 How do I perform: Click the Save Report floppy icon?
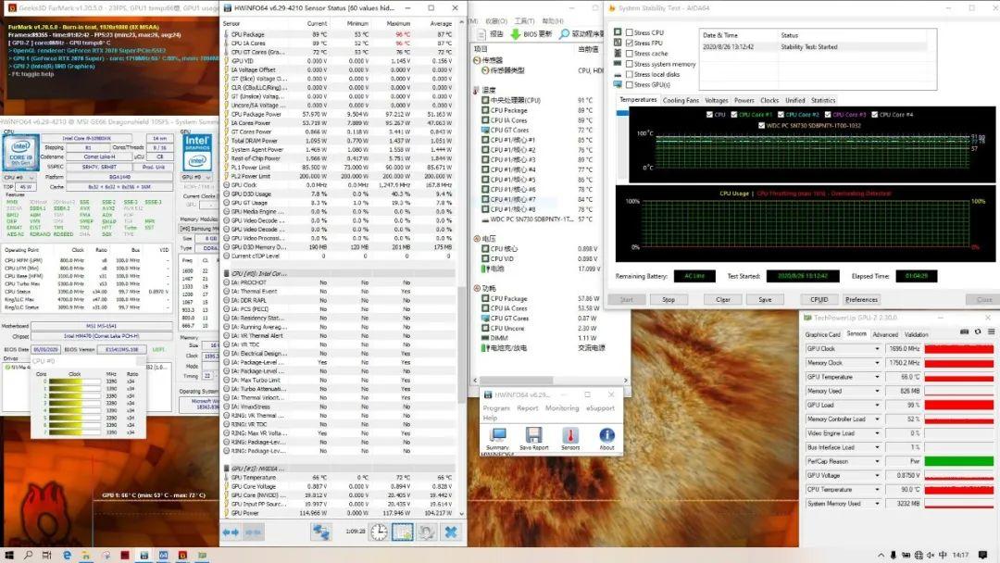tap(533, 435)
